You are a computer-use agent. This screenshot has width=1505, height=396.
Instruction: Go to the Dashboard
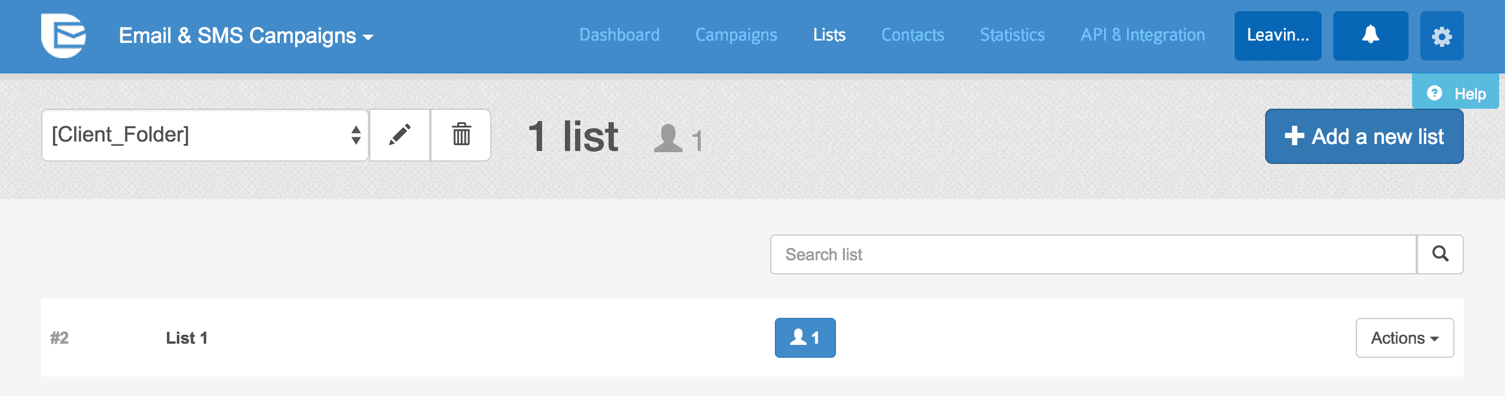(619, 35)
